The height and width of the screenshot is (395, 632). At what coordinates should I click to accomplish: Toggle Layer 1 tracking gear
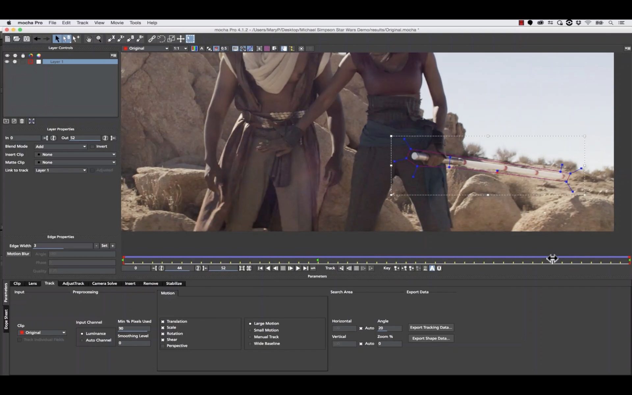pyautogui.click(x=15, y=62)
